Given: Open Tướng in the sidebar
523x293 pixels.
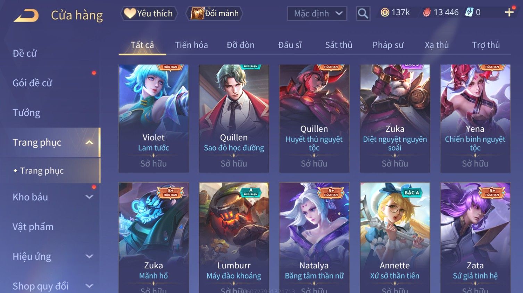Looking at the screenshot, I should [x=26, y=113].
